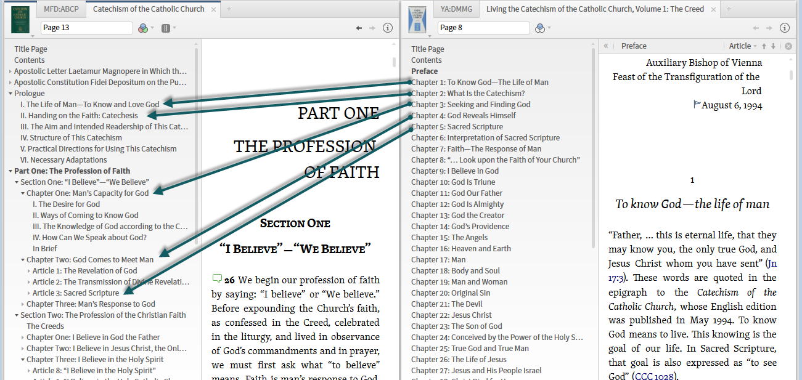The height and width of the screenshot is (380, 802).
Task: Close Living the Catechism tab
Action: (713, 9)
